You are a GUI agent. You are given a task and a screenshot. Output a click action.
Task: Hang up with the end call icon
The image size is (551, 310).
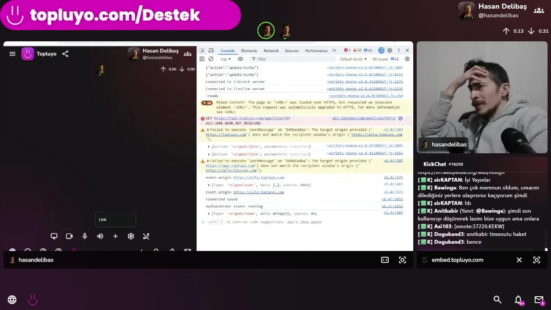[x=146, y=236]
